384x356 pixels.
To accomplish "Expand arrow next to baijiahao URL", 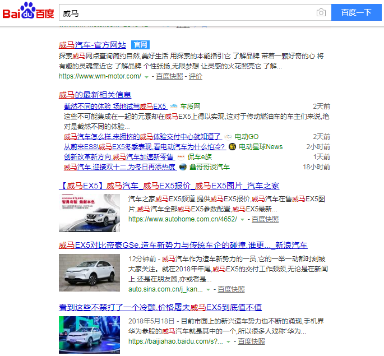I will [228, 342].
